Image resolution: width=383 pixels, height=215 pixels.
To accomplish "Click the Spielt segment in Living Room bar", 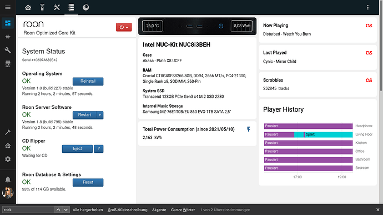I will click(x=329, y=134).
